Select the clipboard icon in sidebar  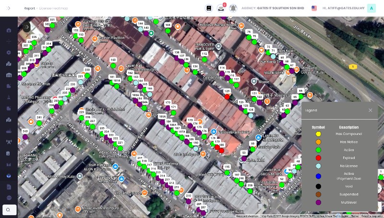tap(9, 153)
